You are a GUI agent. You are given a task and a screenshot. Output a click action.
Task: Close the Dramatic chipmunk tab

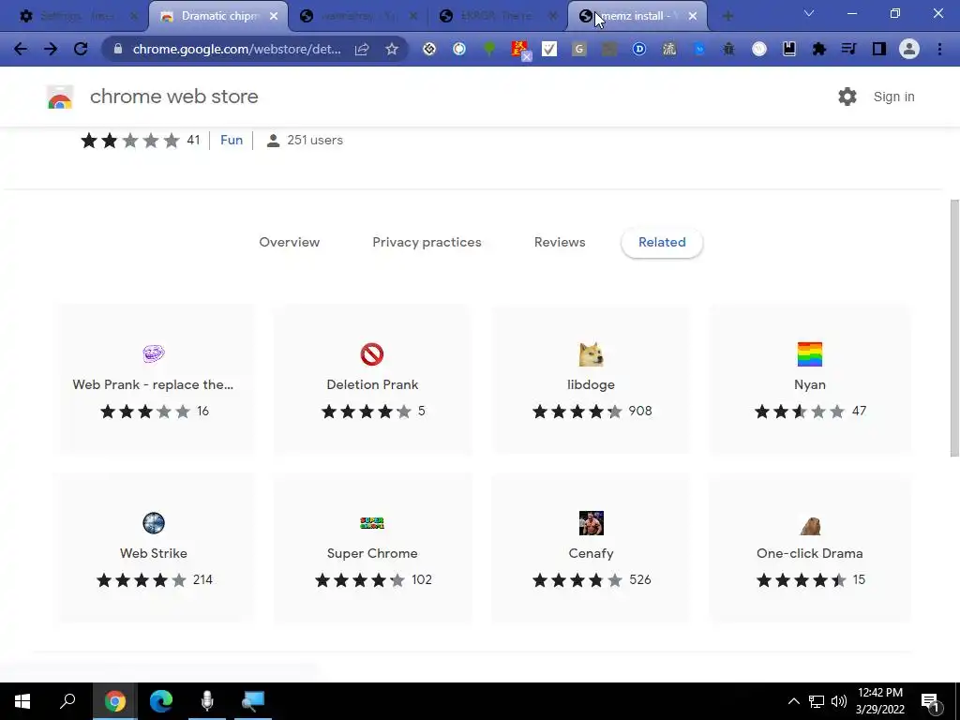tap(274, 17)
